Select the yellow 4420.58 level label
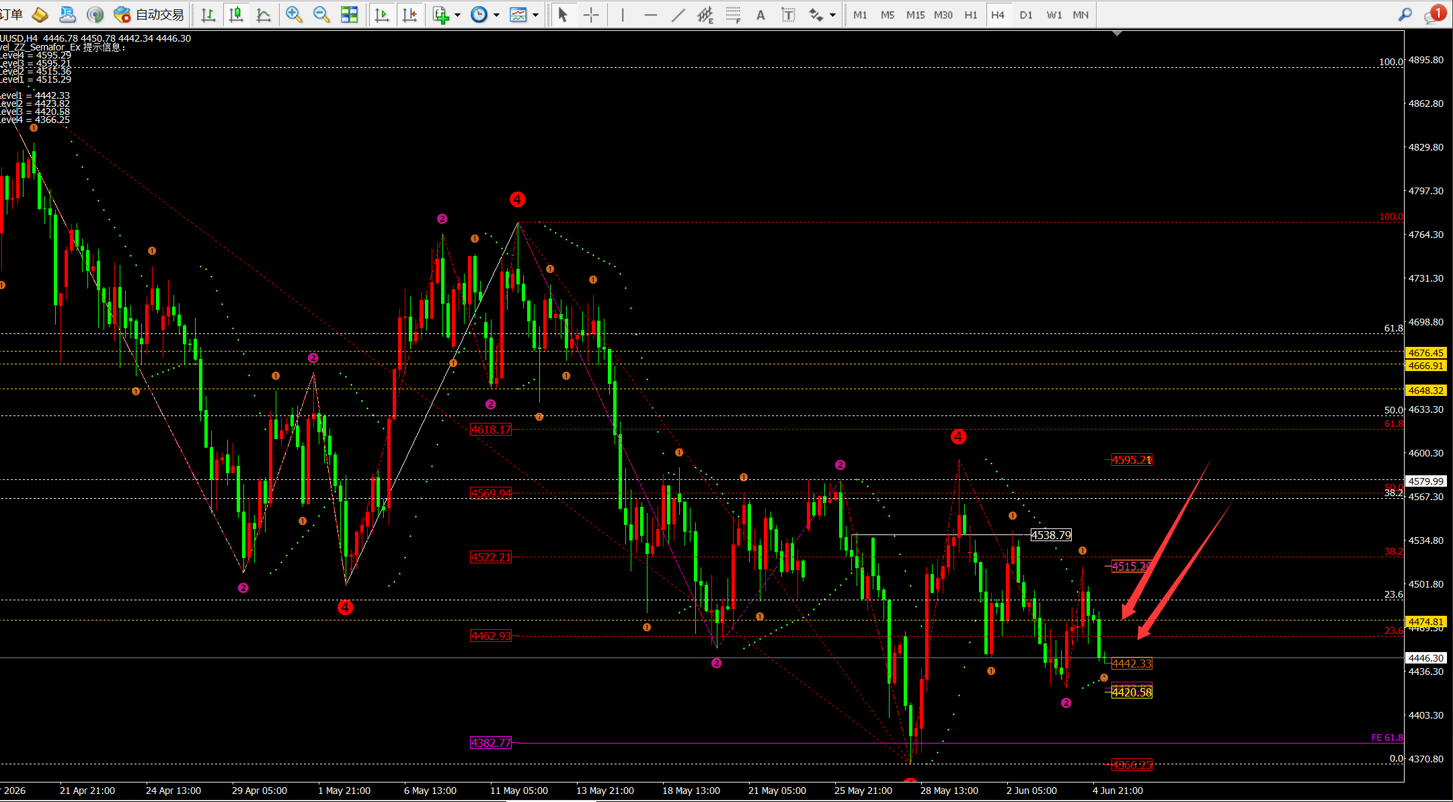 (x=1132, y=692)
